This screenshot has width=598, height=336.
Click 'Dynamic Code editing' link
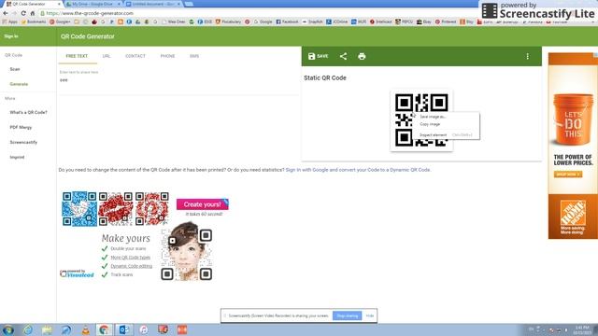131,266
